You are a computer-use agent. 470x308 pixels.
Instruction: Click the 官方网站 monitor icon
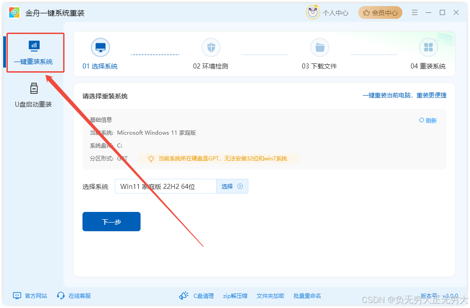(17, 296)
